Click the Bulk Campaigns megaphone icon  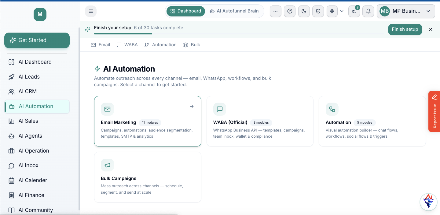coord(107,165)
